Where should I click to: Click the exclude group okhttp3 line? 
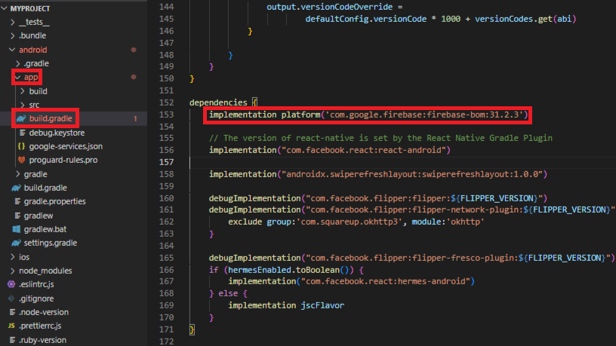356,222
